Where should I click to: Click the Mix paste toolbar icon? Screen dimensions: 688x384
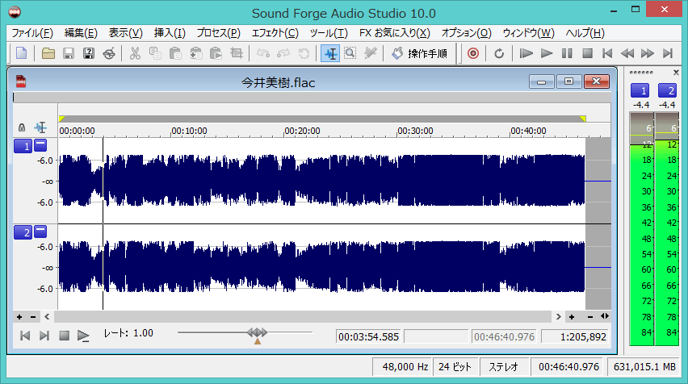click(195, 53)
